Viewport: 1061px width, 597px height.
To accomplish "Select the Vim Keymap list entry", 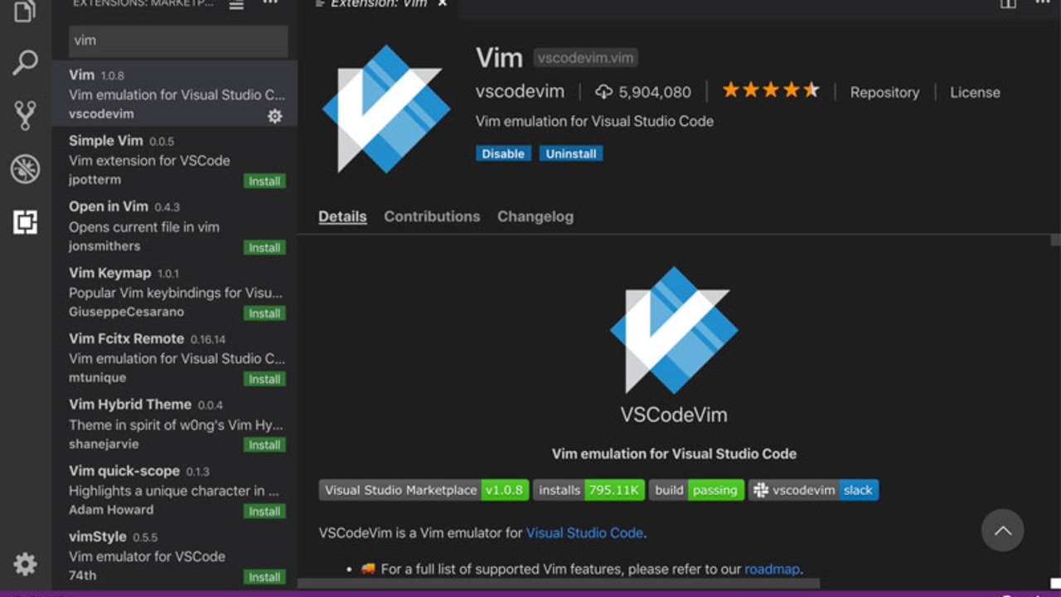I will 175,291.
